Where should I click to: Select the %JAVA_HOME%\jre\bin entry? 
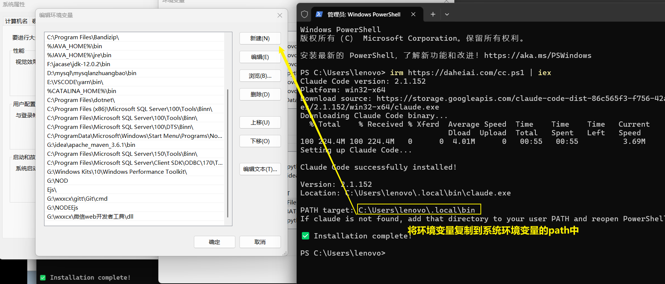tap(134, 55)
